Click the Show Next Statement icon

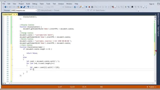click(x=100, y=7)
